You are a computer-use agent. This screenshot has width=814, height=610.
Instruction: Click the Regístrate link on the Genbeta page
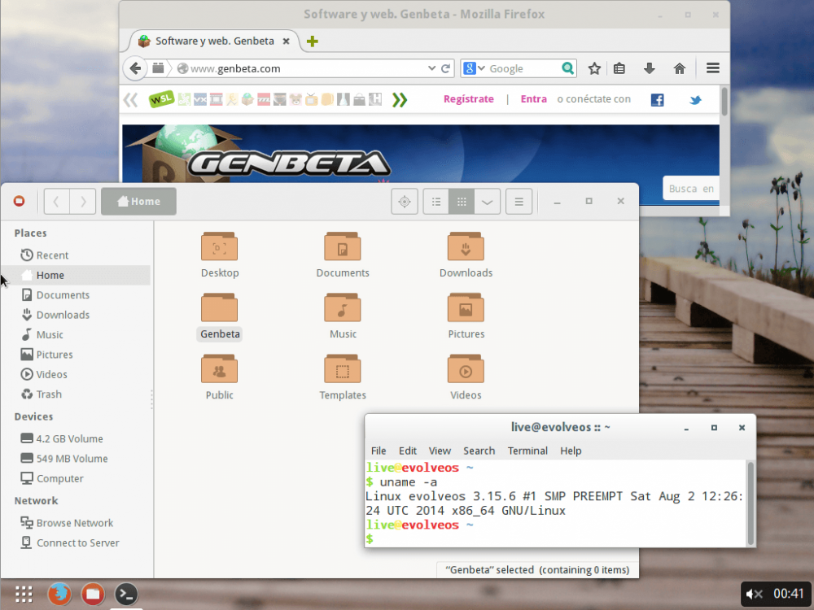click(x=468, y=98)
